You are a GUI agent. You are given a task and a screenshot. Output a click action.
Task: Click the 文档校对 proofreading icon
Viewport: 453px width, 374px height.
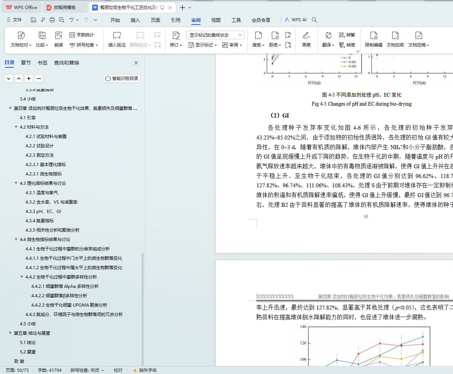click(21, 35)
